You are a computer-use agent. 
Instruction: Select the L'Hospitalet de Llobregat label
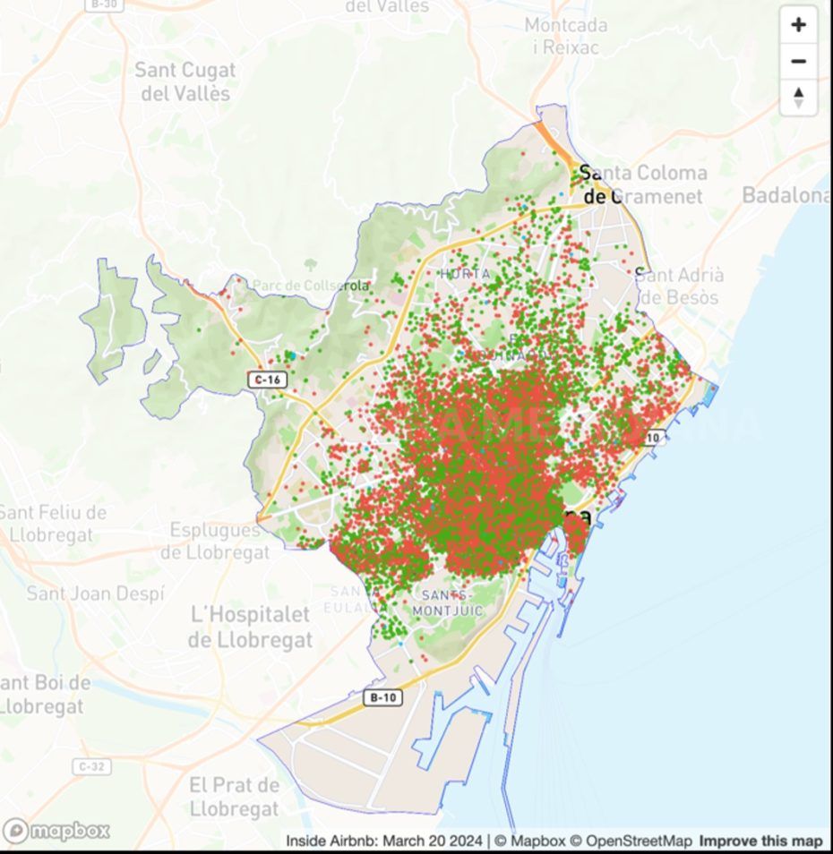251,627
